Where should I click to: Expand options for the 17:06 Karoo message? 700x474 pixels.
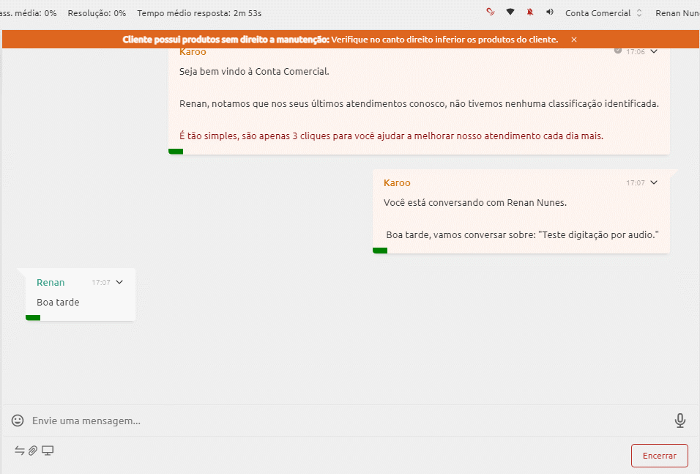point(654,51)
